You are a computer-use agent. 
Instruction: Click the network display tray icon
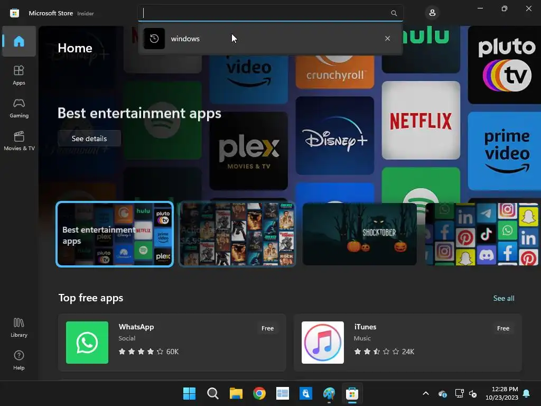[459, 393]
